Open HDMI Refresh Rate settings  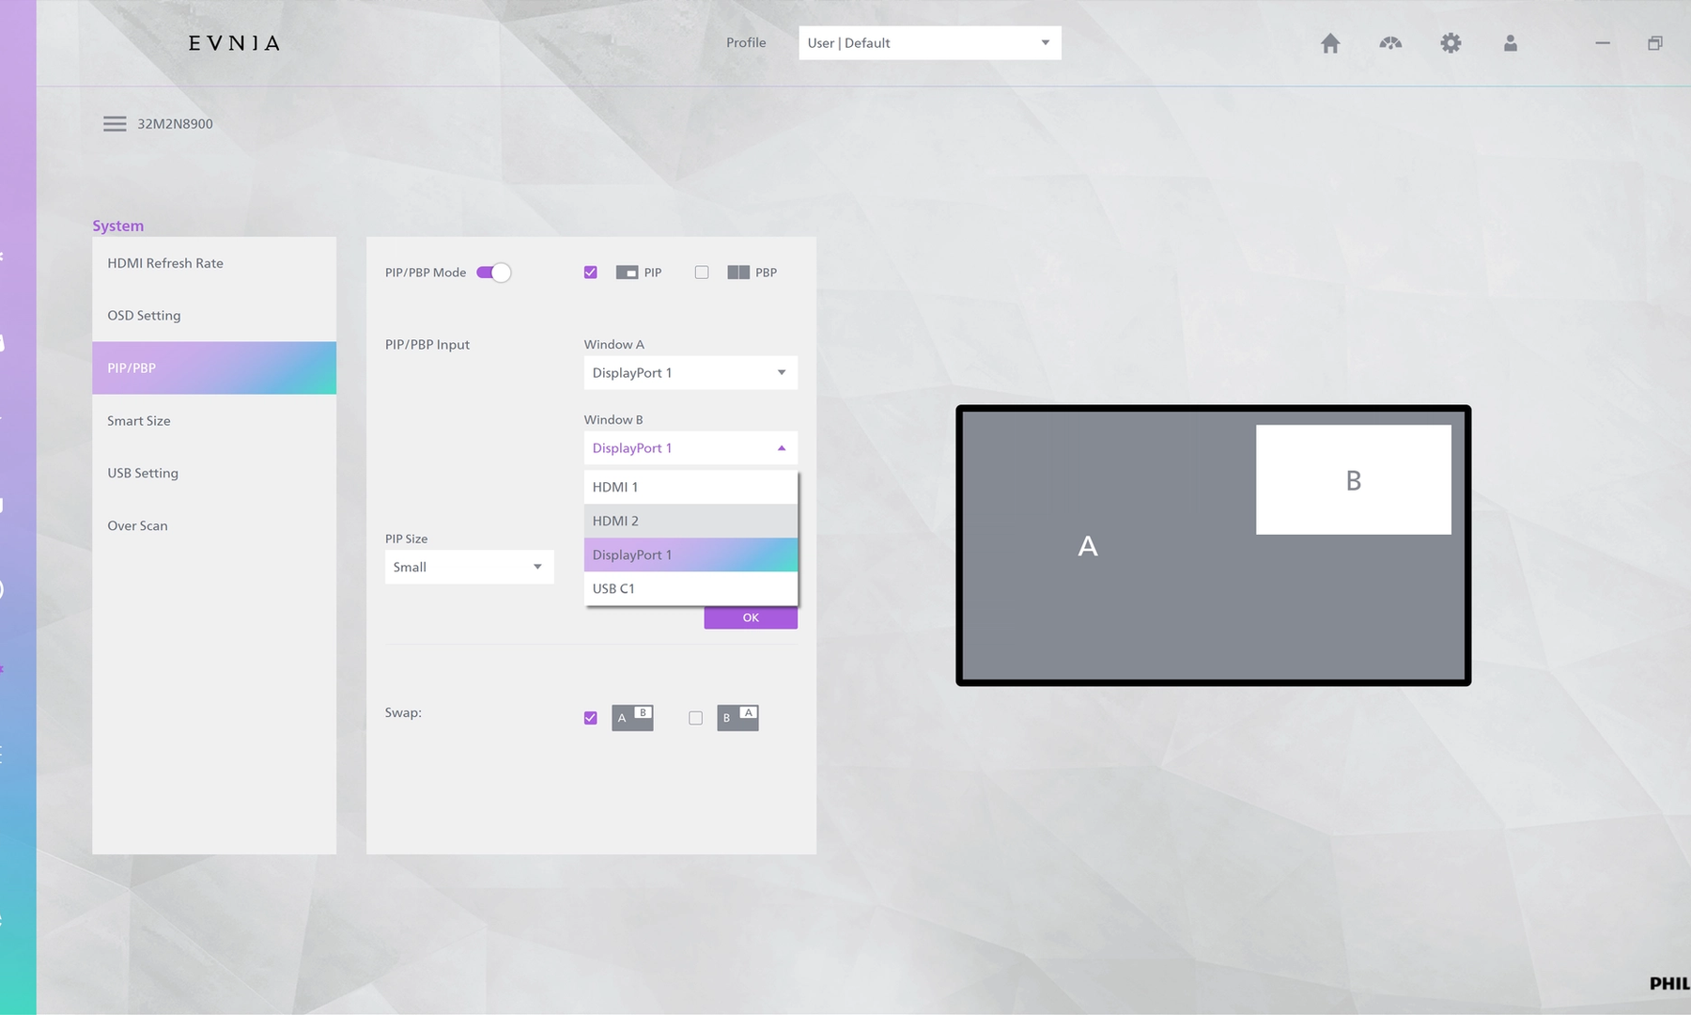pos(214,263)
